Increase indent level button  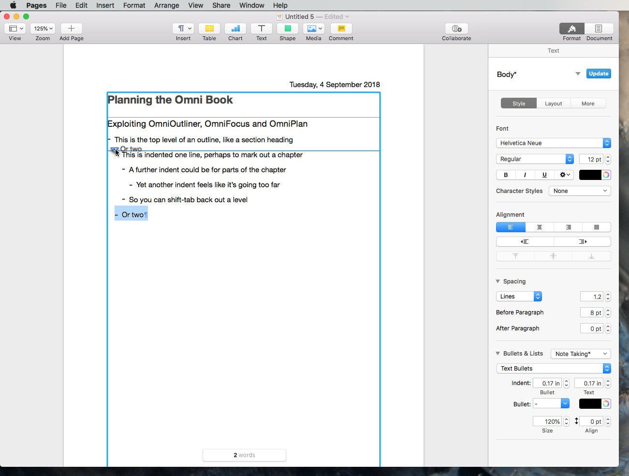click(x=582, y=241)
